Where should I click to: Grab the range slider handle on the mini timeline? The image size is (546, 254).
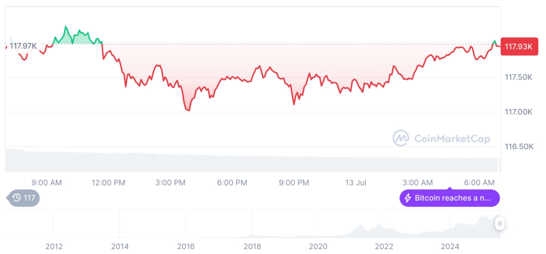click(x=500, y=223)
